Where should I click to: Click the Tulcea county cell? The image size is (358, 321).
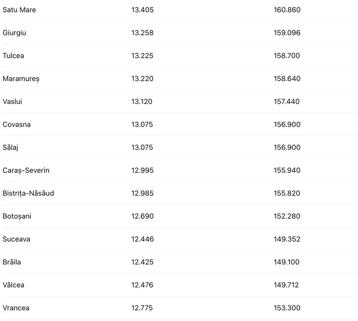pyautogui.click(x=13, y=56)
